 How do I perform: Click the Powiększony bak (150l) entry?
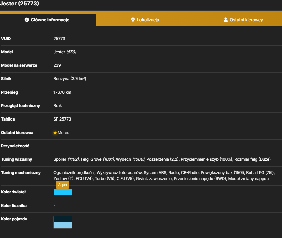(x=222, y=173)
